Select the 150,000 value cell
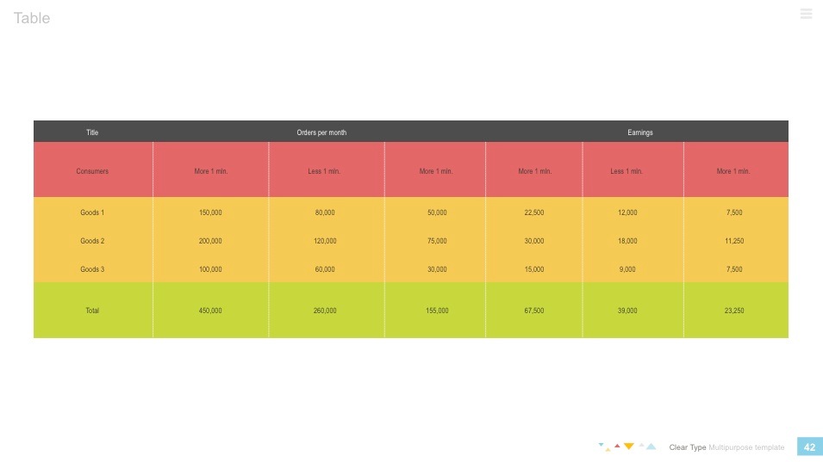This screenshot has height=462, width=823. coord(210,213)
